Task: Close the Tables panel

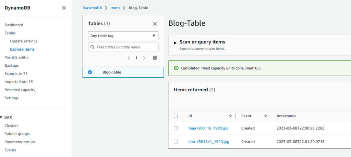Action: (x=155, y=24)
